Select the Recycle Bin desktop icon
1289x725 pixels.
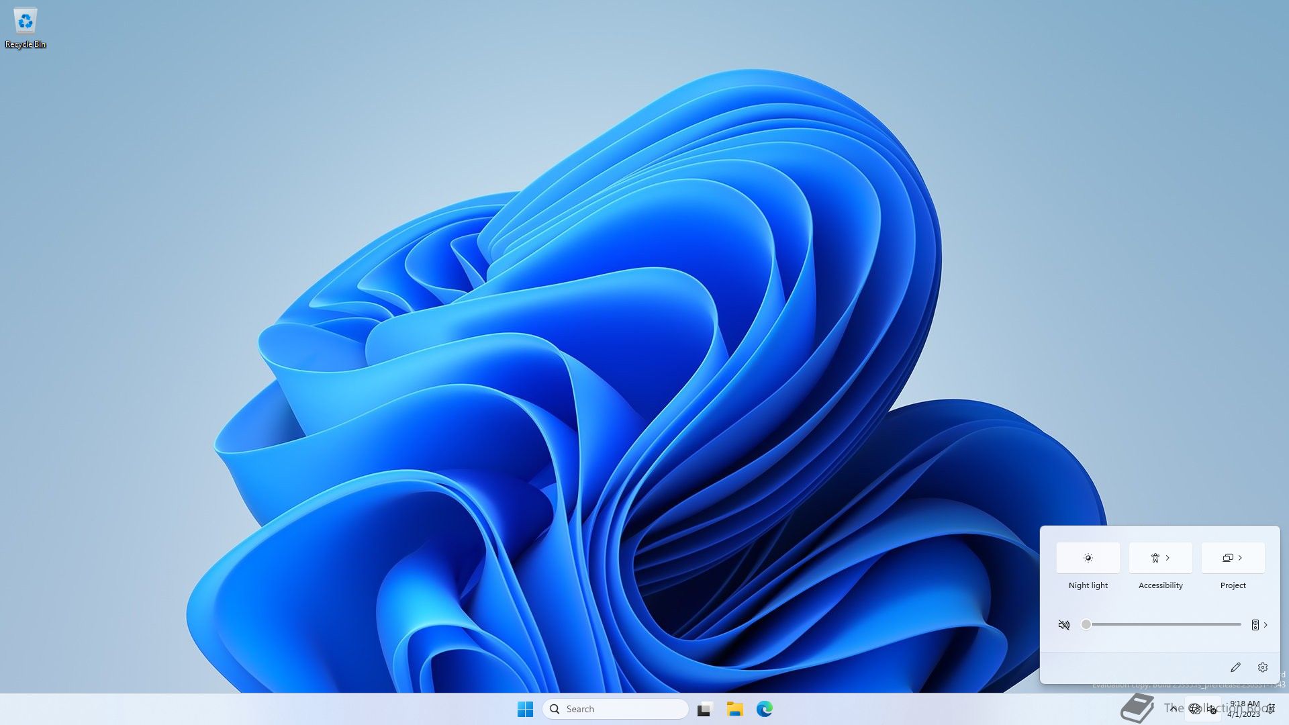[x=26, y=28]
